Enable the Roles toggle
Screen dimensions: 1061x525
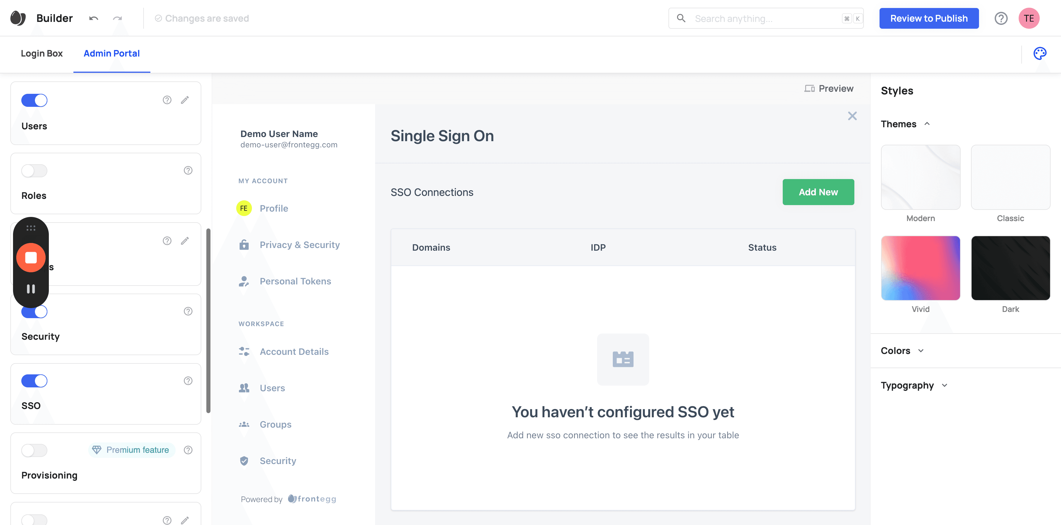pyautogui.click(x=34, y=170)
